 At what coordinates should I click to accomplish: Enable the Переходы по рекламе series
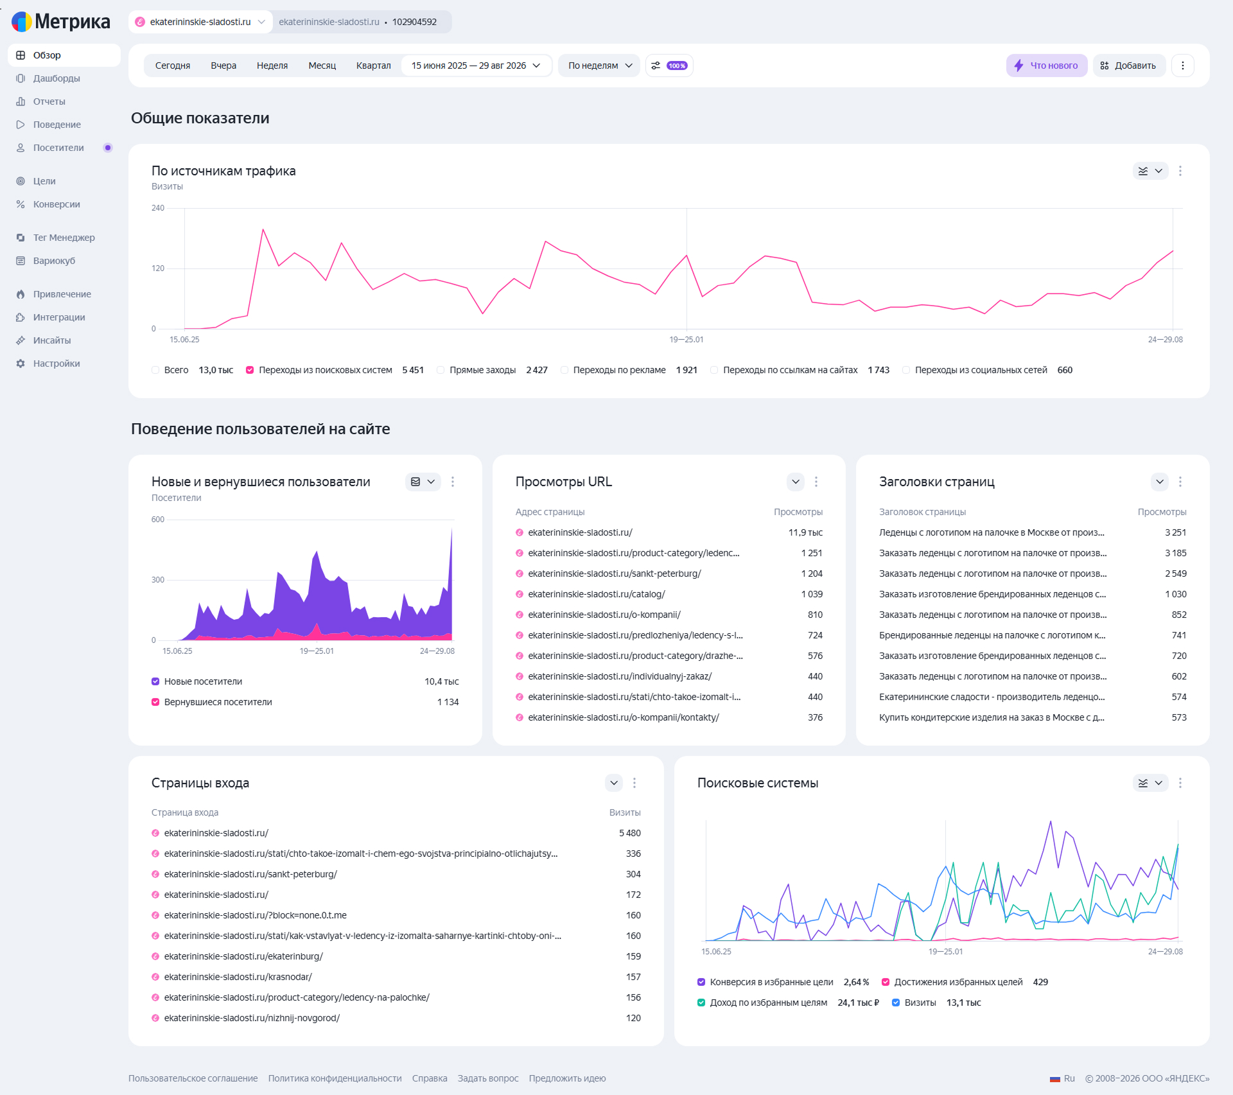click(x=564, y=370)
